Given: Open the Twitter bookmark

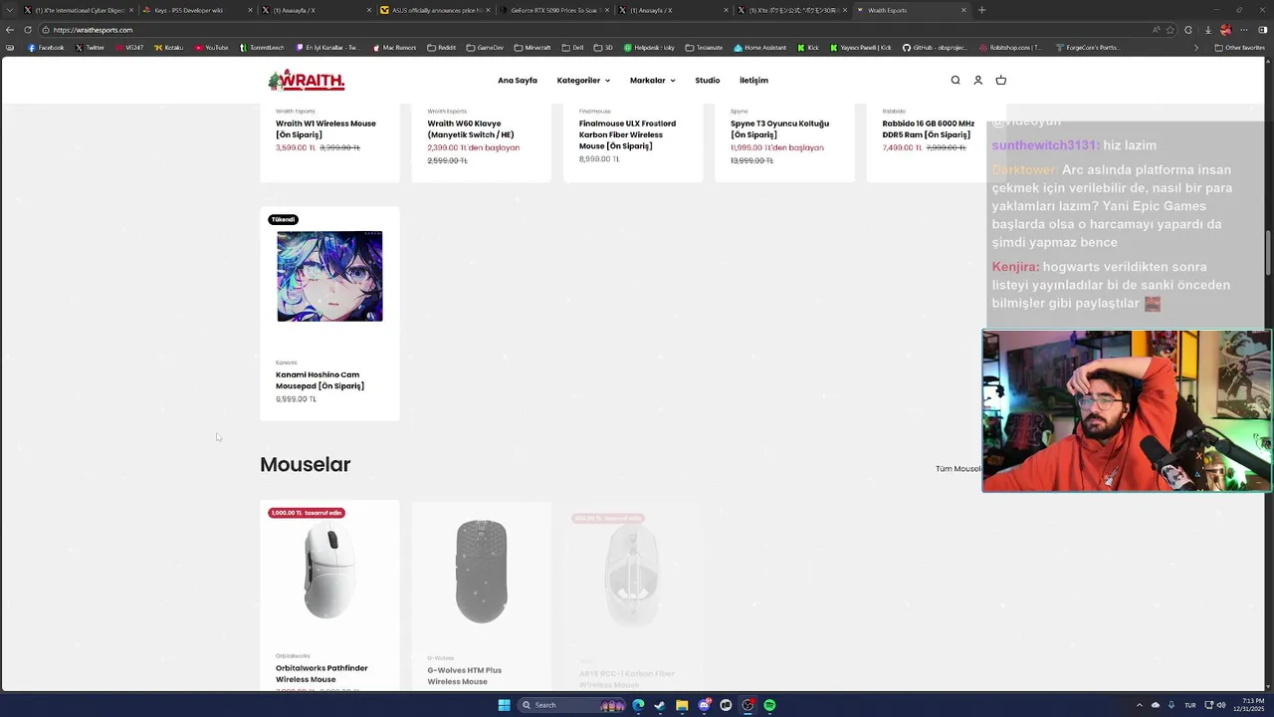Looking at the screenshot, I should [x=90, y=48].
